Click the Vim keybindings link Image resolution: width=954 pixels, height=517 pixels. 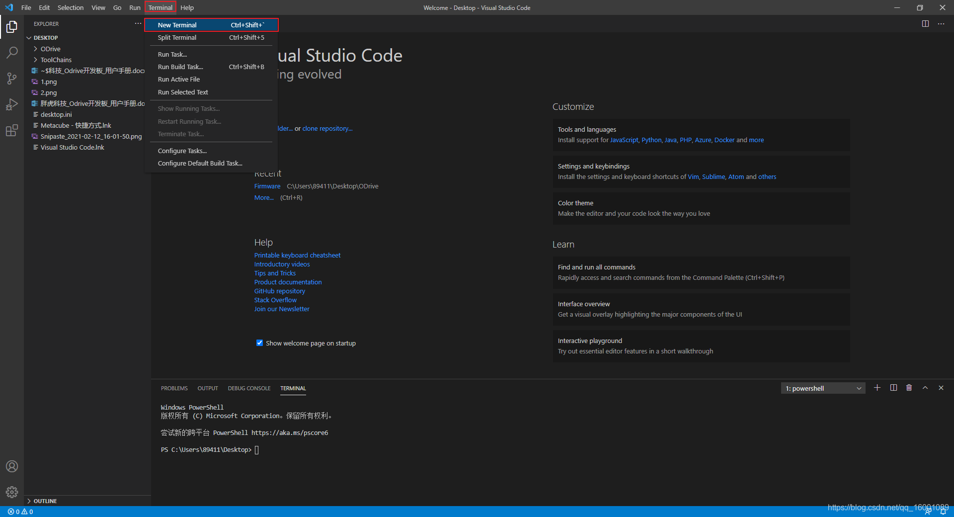693,176
